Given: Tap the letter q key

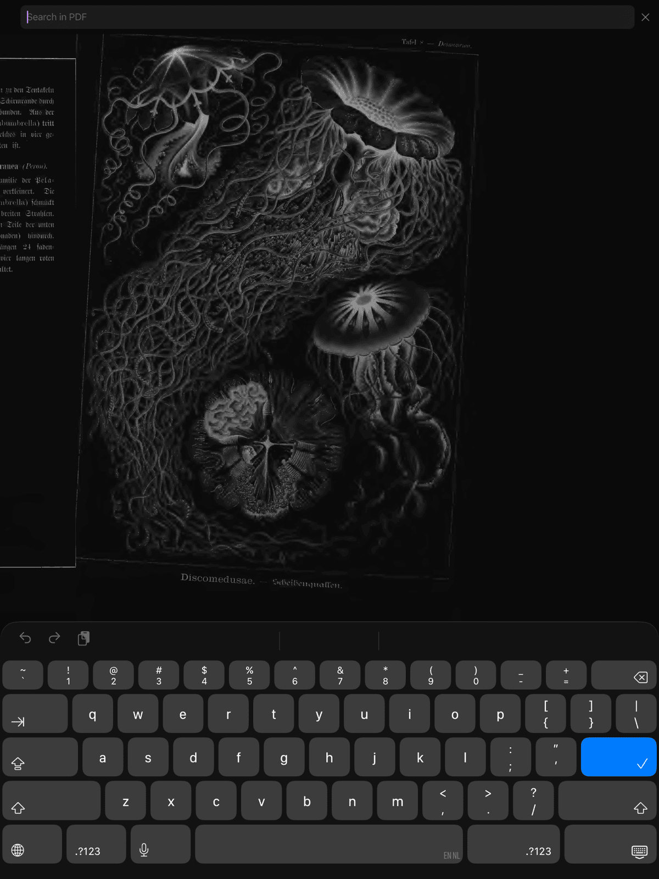Looking at the screenshot, I should [92, 714].
